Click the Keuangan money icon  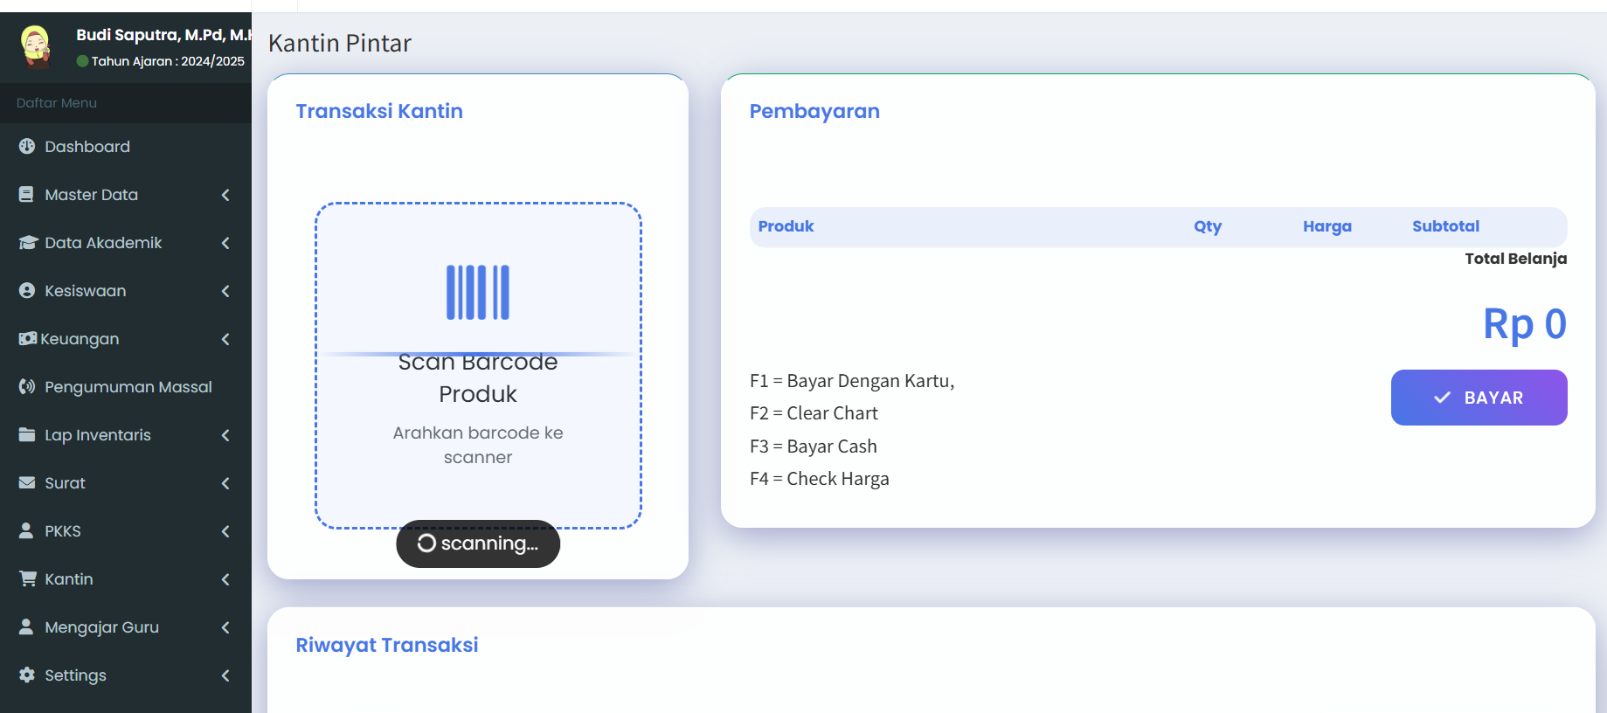(x=28, y=339)
